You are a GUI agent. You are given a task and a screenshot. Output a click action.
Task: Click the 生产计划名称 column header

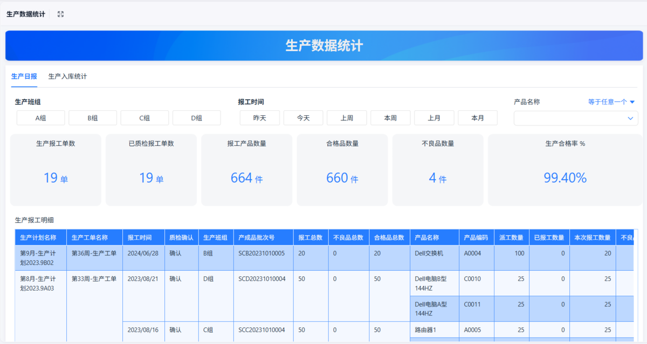point(40,237)
